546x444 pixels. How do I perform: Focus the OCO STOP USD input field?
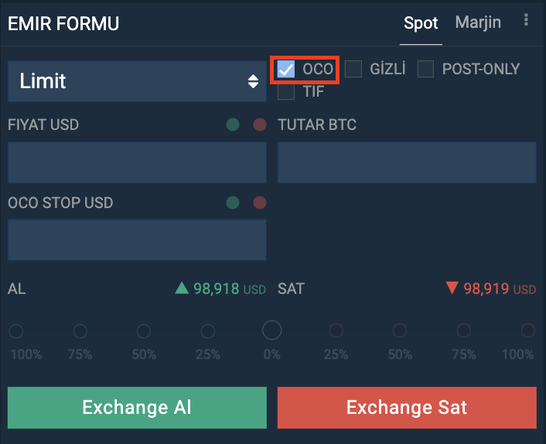(x=137, y=240)
